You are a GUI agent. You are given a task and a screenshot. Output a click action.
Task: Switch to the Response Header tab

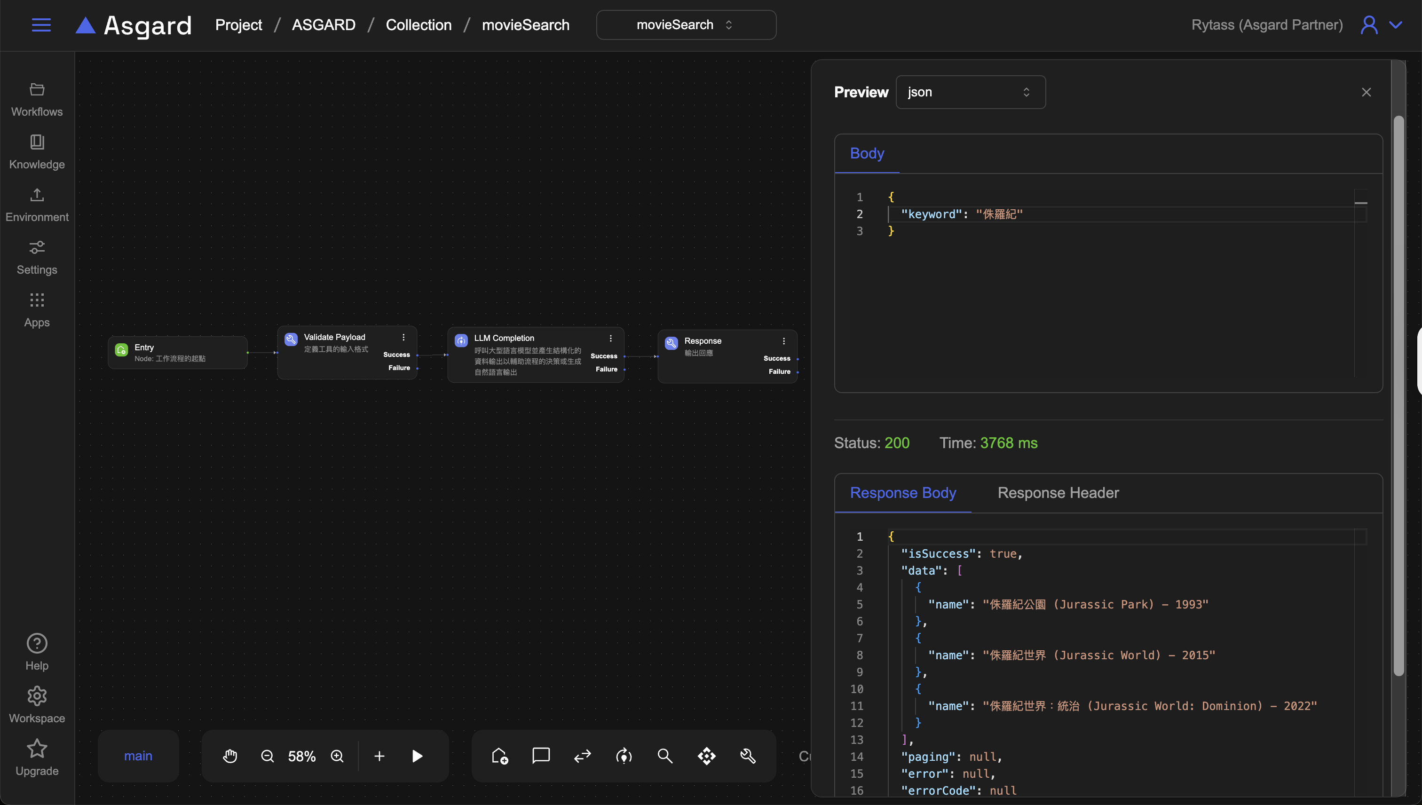point(1058,493)
